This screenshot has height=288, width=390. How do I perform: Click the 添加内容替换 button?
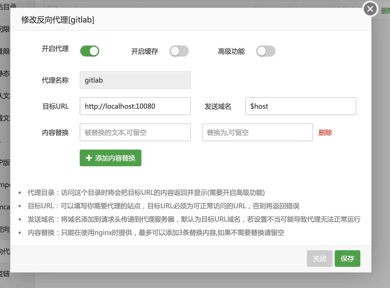111,158
